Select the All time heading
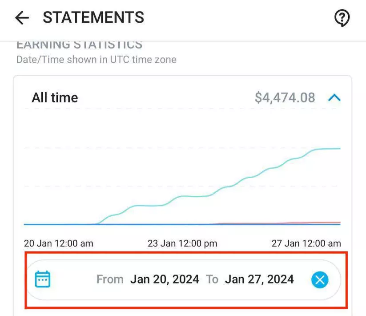 pyautogui.click(x=55, y=97)
